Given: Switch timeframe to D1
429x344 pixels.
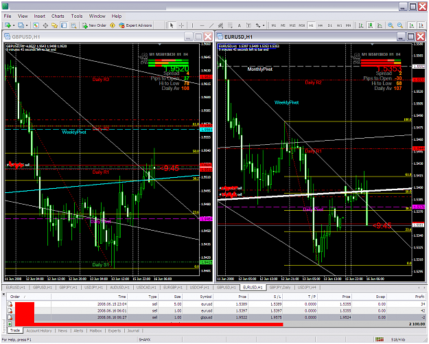Looking at the screenshot, I should click(x=329, y=25).
